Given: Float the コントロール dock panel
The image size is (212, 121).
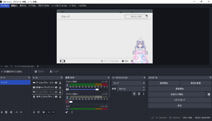Looking at the screenshot, I should click(210, 78).
